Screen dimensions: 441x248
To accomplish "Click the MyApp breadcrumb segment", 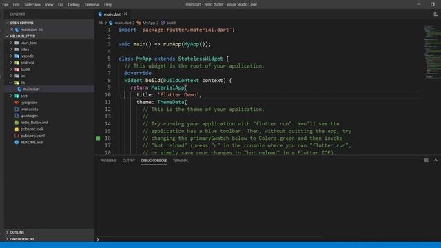I will (x=149, y=23).
